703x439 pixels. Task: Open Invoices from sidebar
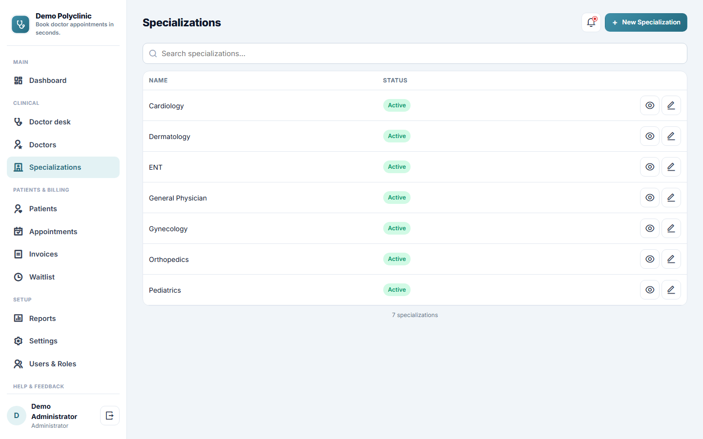click(x=63, y=254)
